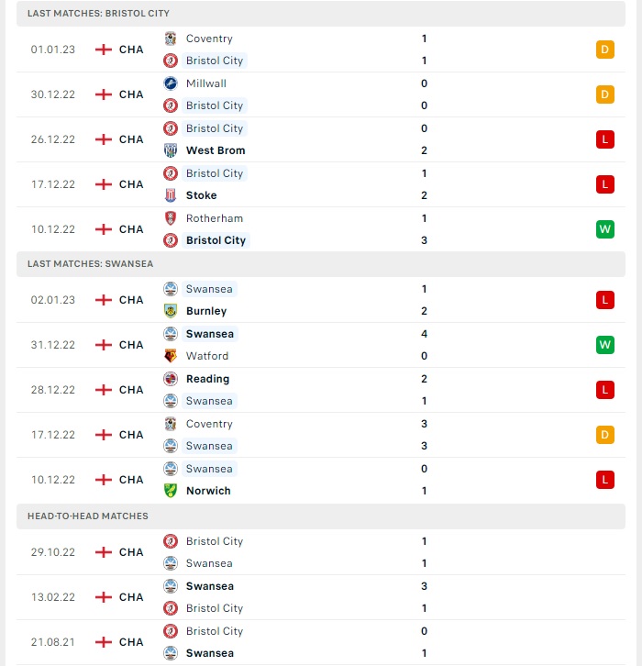Click the West Brom club crest
Screen dimensions: 642x666
click(x=171, y=150)
